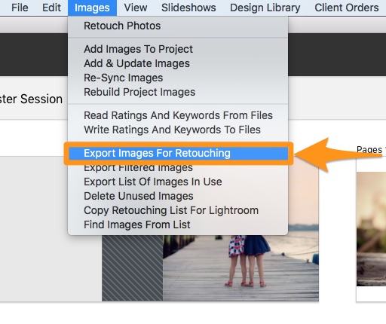Select Find Images From List
Screen dimensions: 386x324
pos(178,225)
